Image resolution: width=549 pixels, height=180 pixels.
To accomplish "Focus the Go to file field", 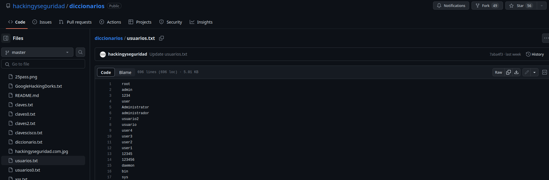I will 43,64.
